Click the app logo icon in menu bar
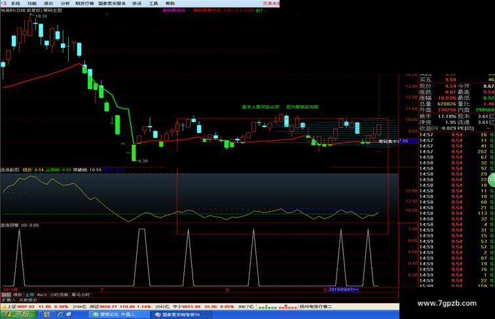This screenshot has width=495, height=319. 3,3
